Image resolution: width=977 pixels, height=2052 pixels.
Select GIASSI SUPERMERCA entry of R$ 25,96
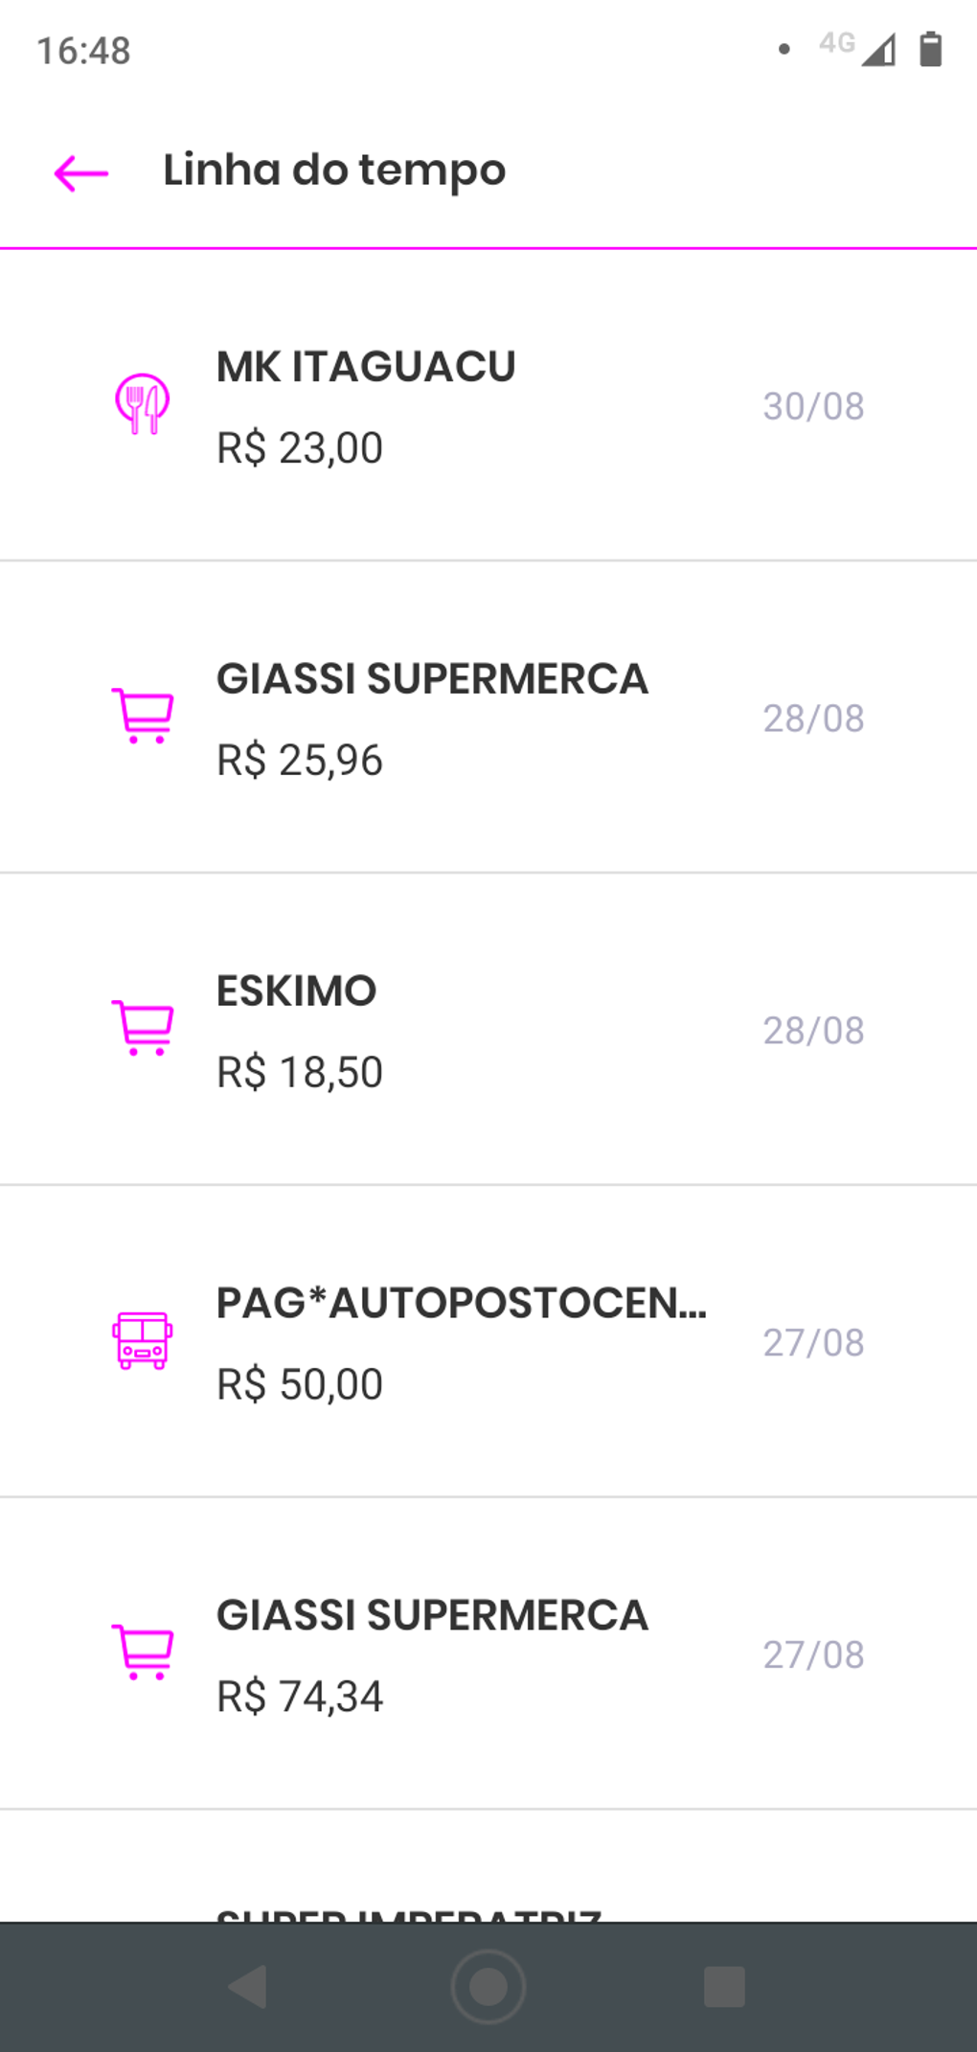click(x=432, y=679)
